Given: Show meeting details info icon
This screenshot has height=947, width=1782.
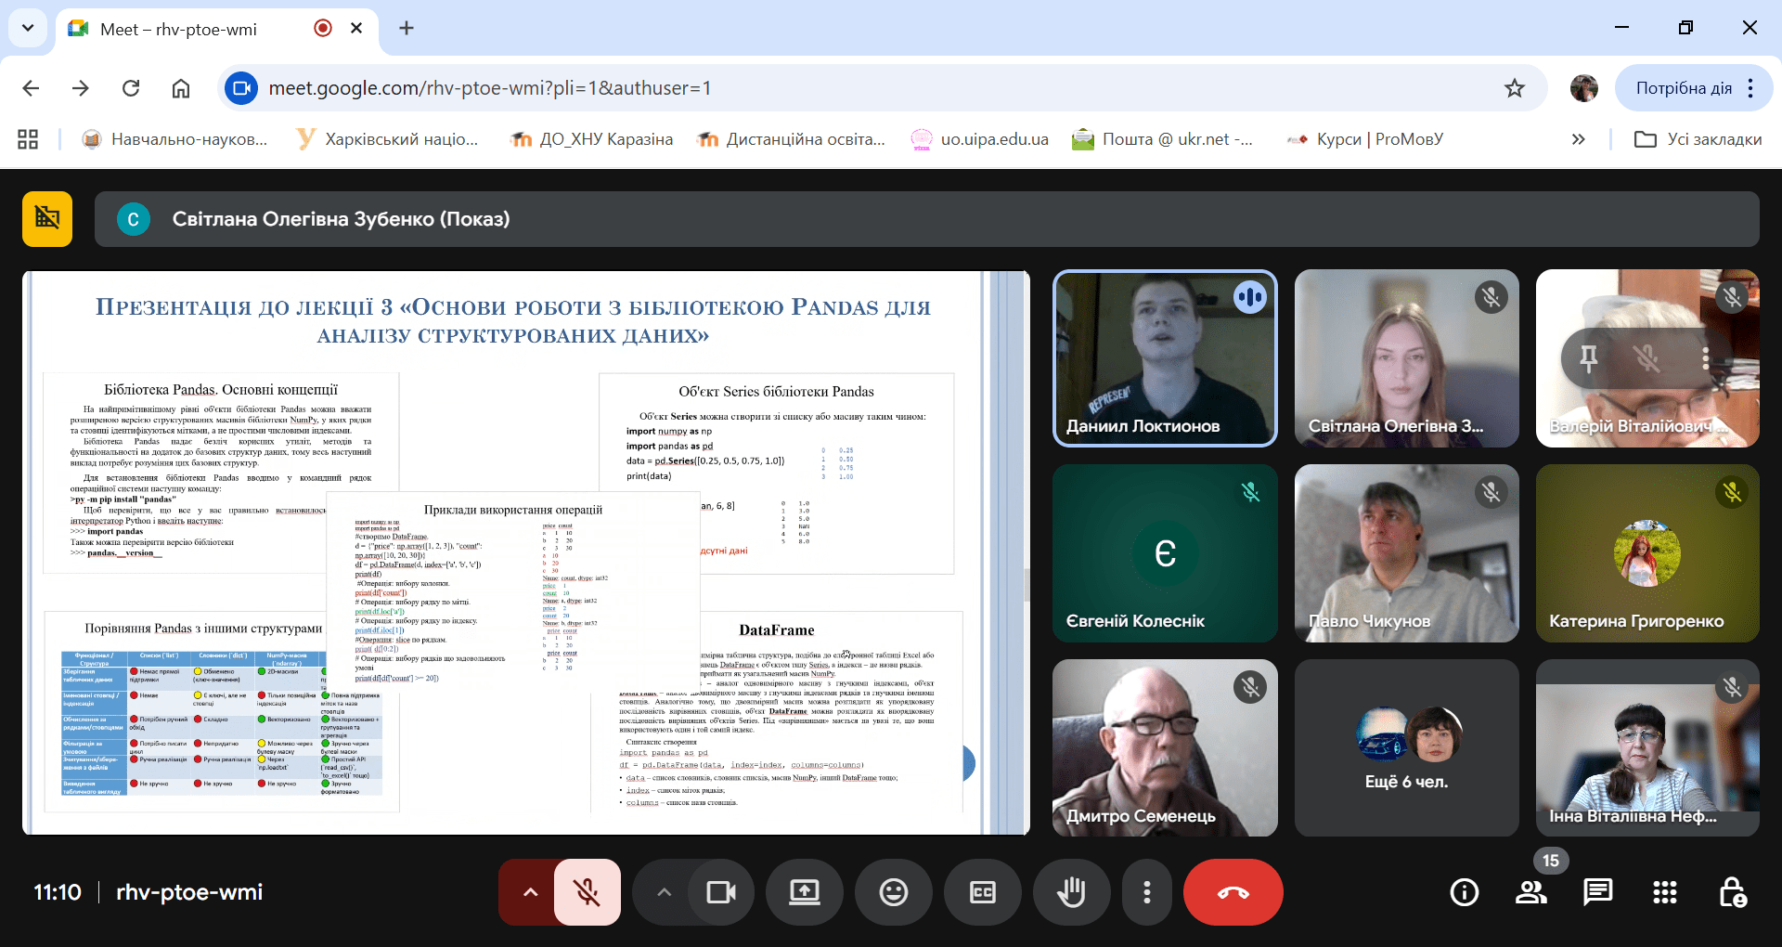Looking at the screenshot, I should coord(1464,892).
